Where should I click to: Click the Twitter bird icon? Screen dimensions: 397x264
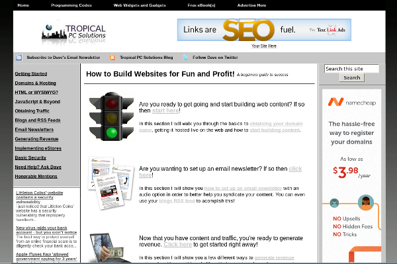[185, 58]
